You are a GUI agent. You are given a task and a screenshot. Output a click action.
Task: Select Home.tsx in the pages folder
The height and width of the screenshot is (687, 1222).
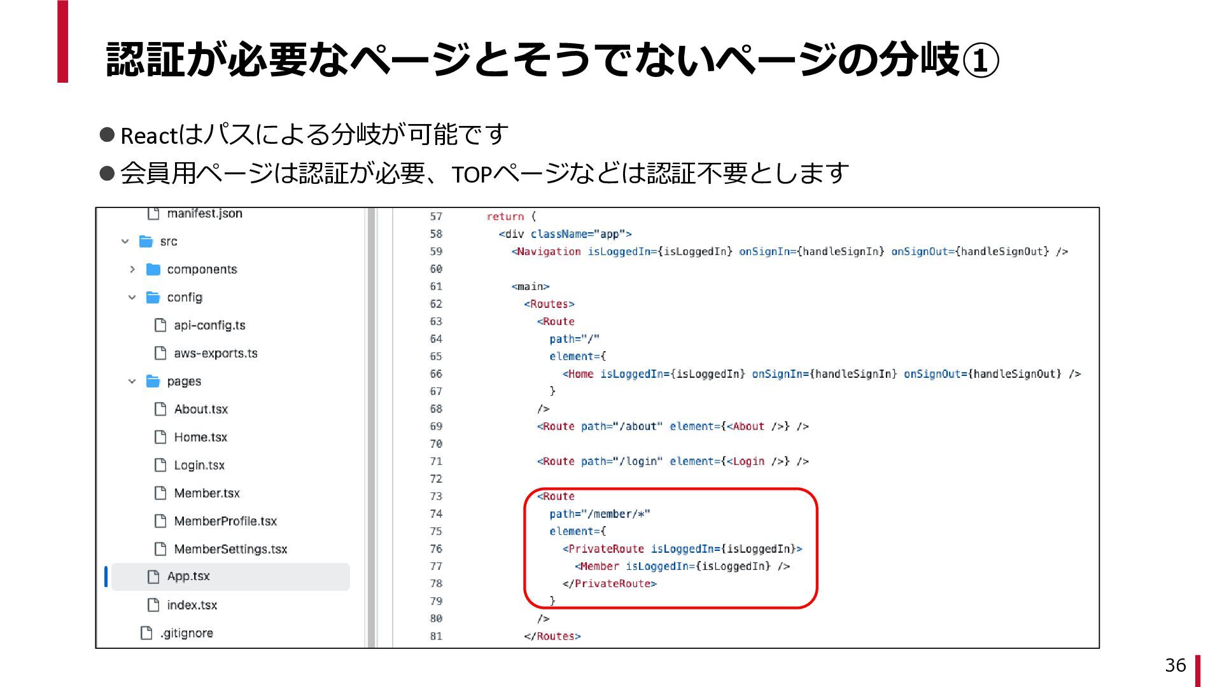click(200, 438)
